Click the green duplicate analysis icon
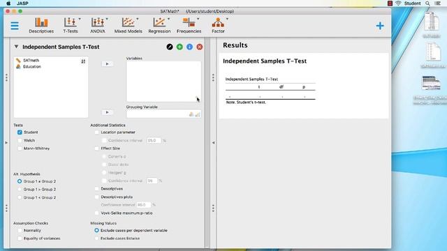 pos(179,47)
